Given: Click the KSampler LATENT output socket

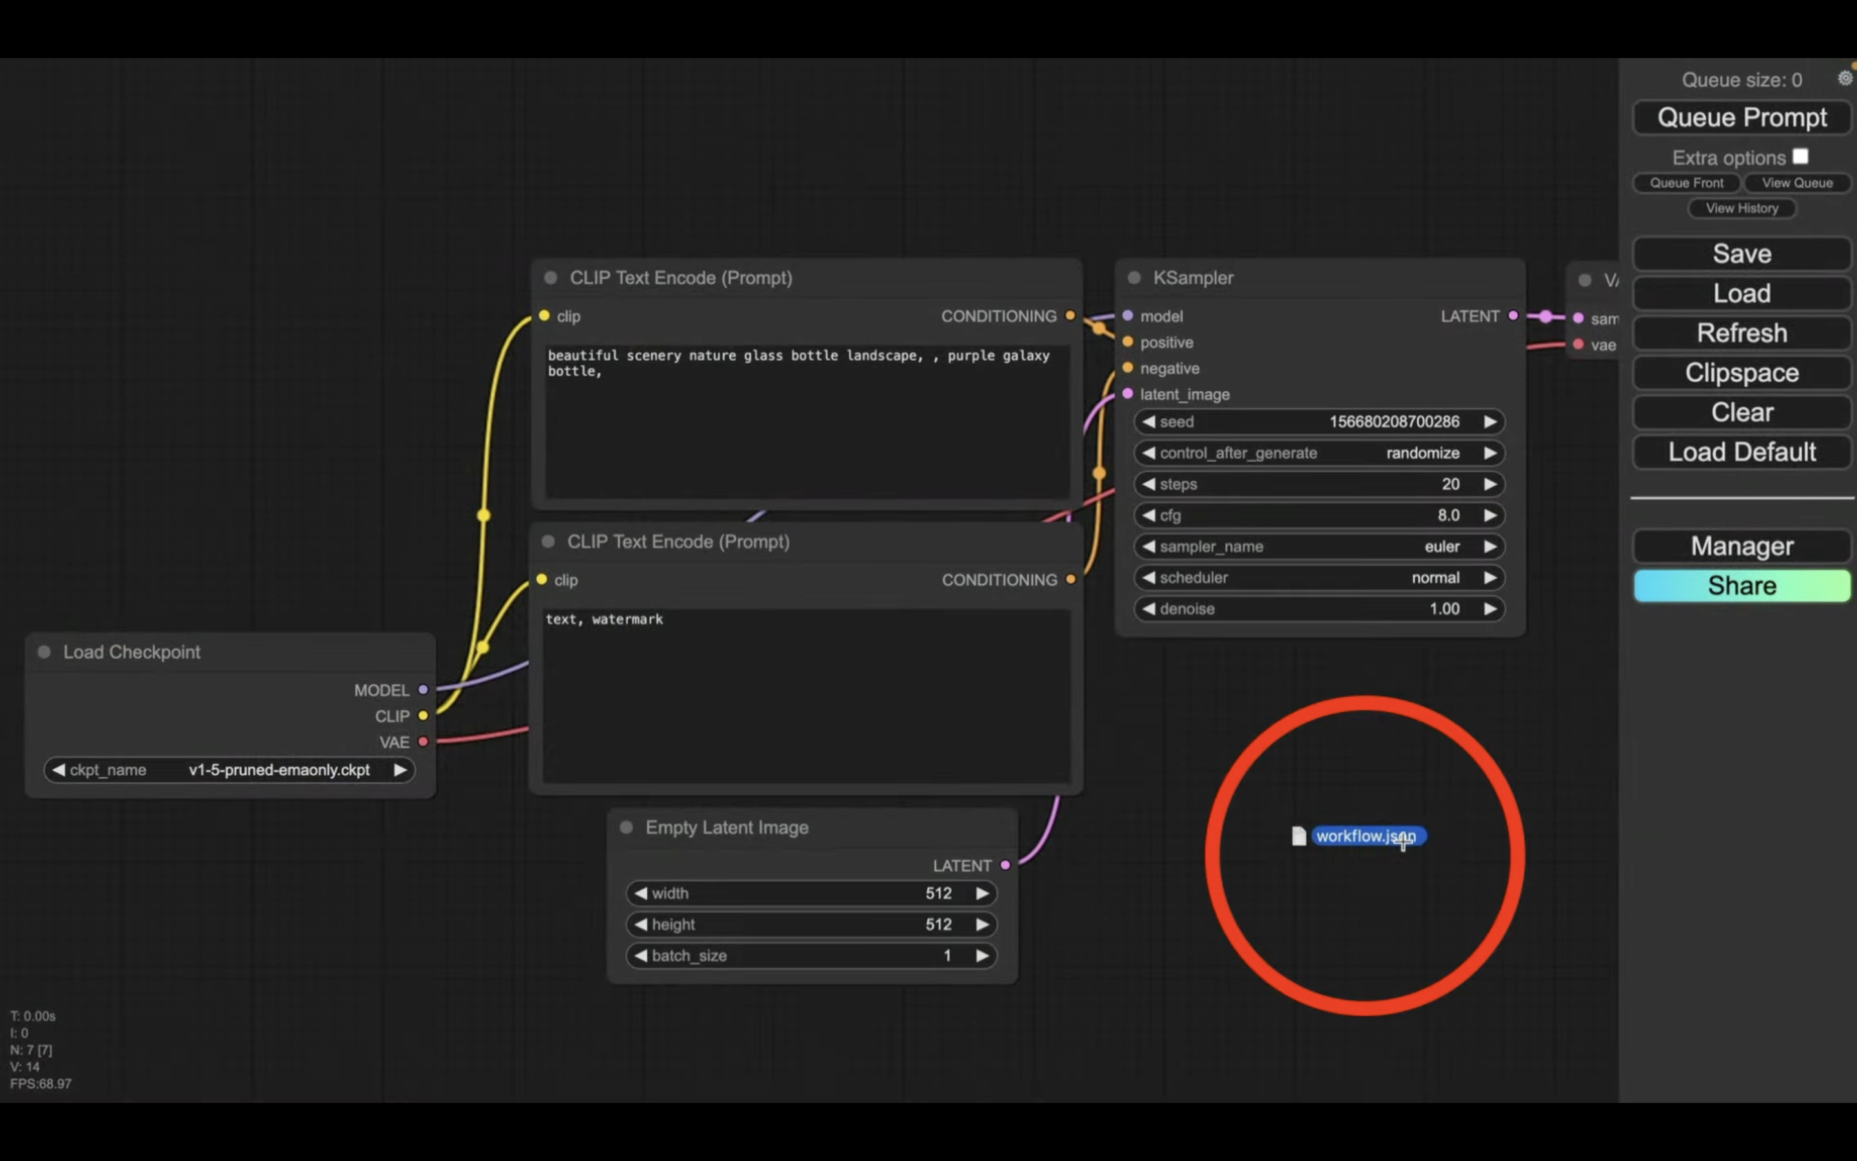Looking at the screenshot, I should pos(1513,315).
